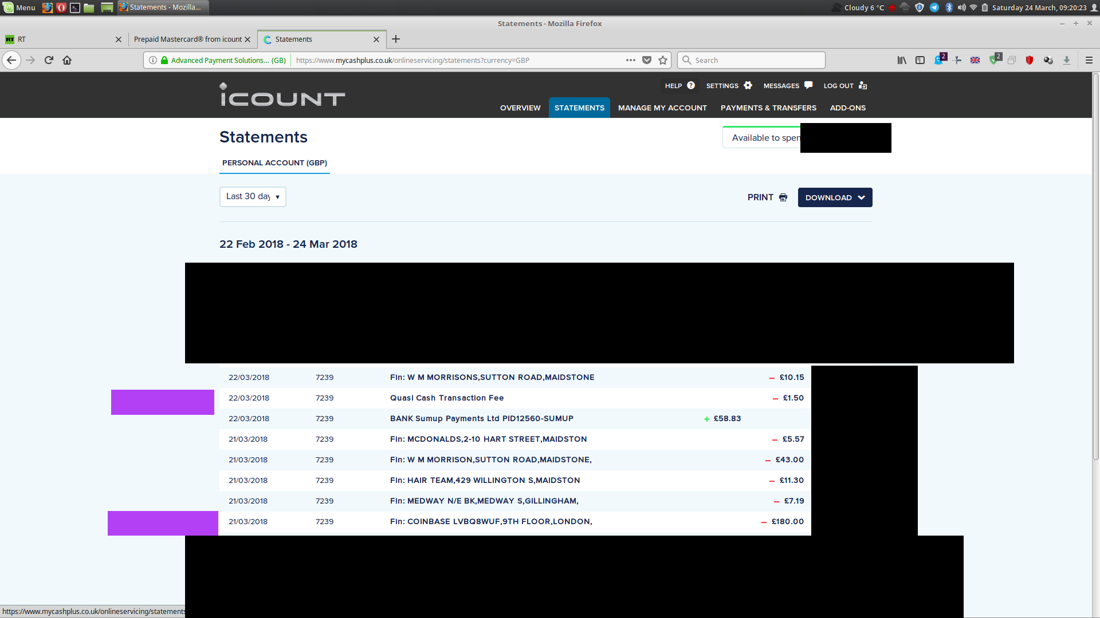Image resolution: width=1100 pixels, height=618 pixels.
Task: Open PAYMENTS & TRANSFERS menu item
Action: 768,108
